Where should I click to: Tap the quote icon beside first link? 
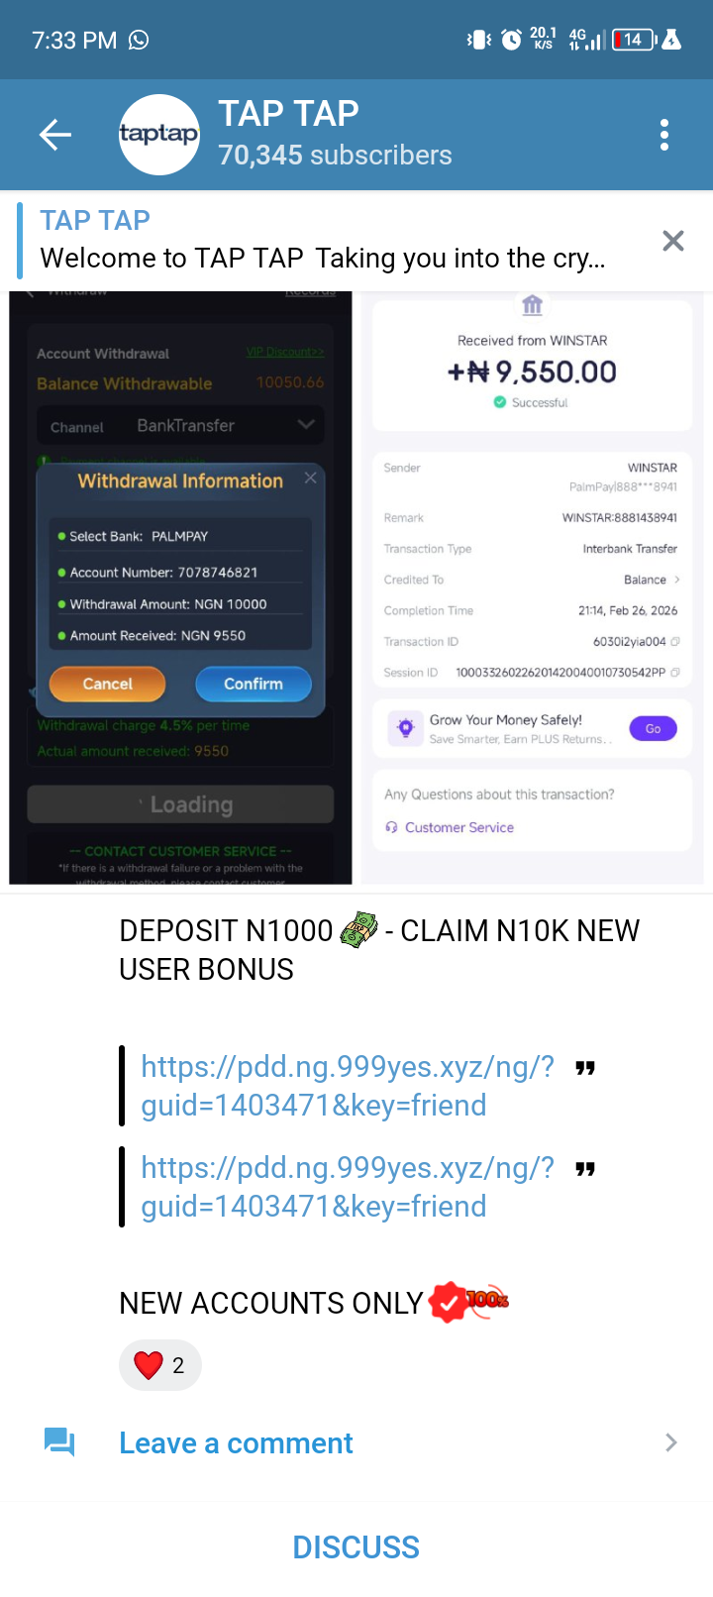[585, 1068]
